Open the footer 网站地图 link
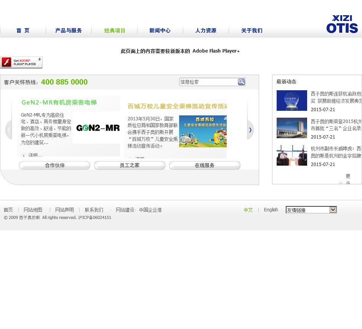 33,210
